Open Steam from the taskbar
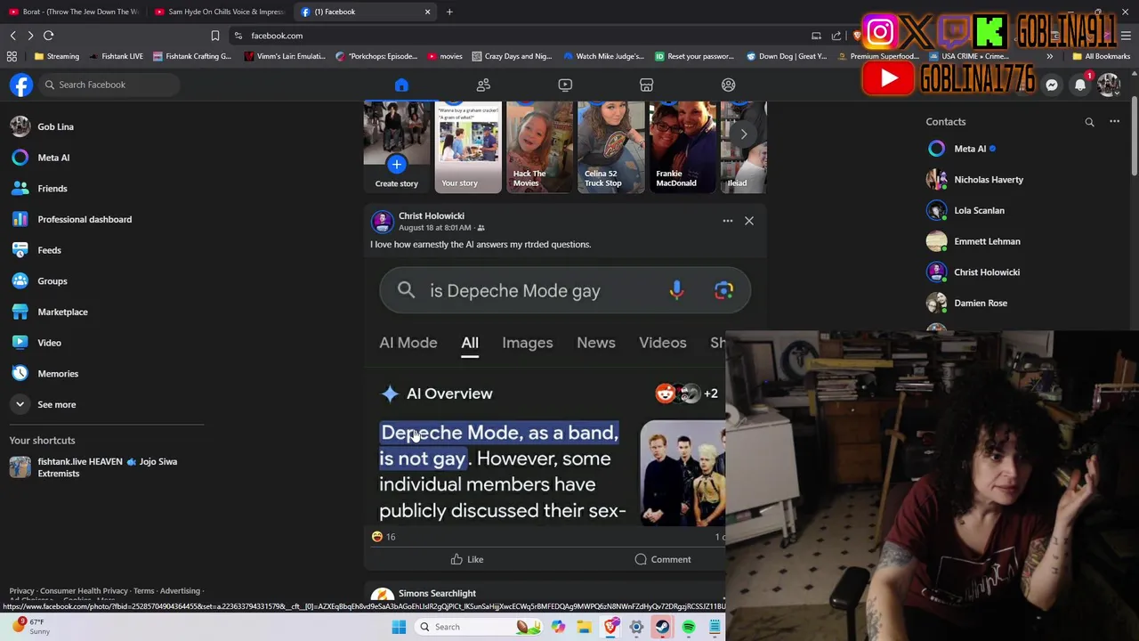The width and height of the screenshot is (1139, 641). pos(663,627)
